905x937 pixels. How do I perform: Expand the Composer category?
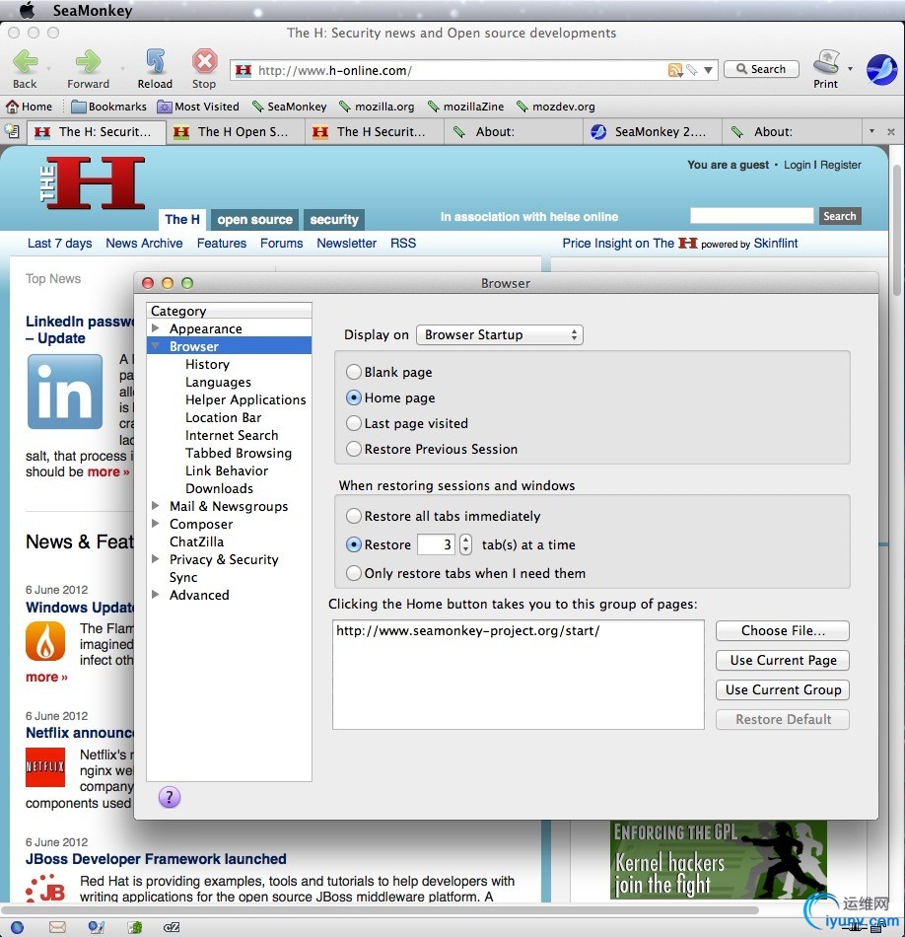156,524
